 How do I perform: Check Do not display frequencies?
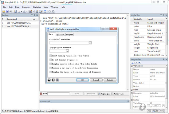point(51,60)
